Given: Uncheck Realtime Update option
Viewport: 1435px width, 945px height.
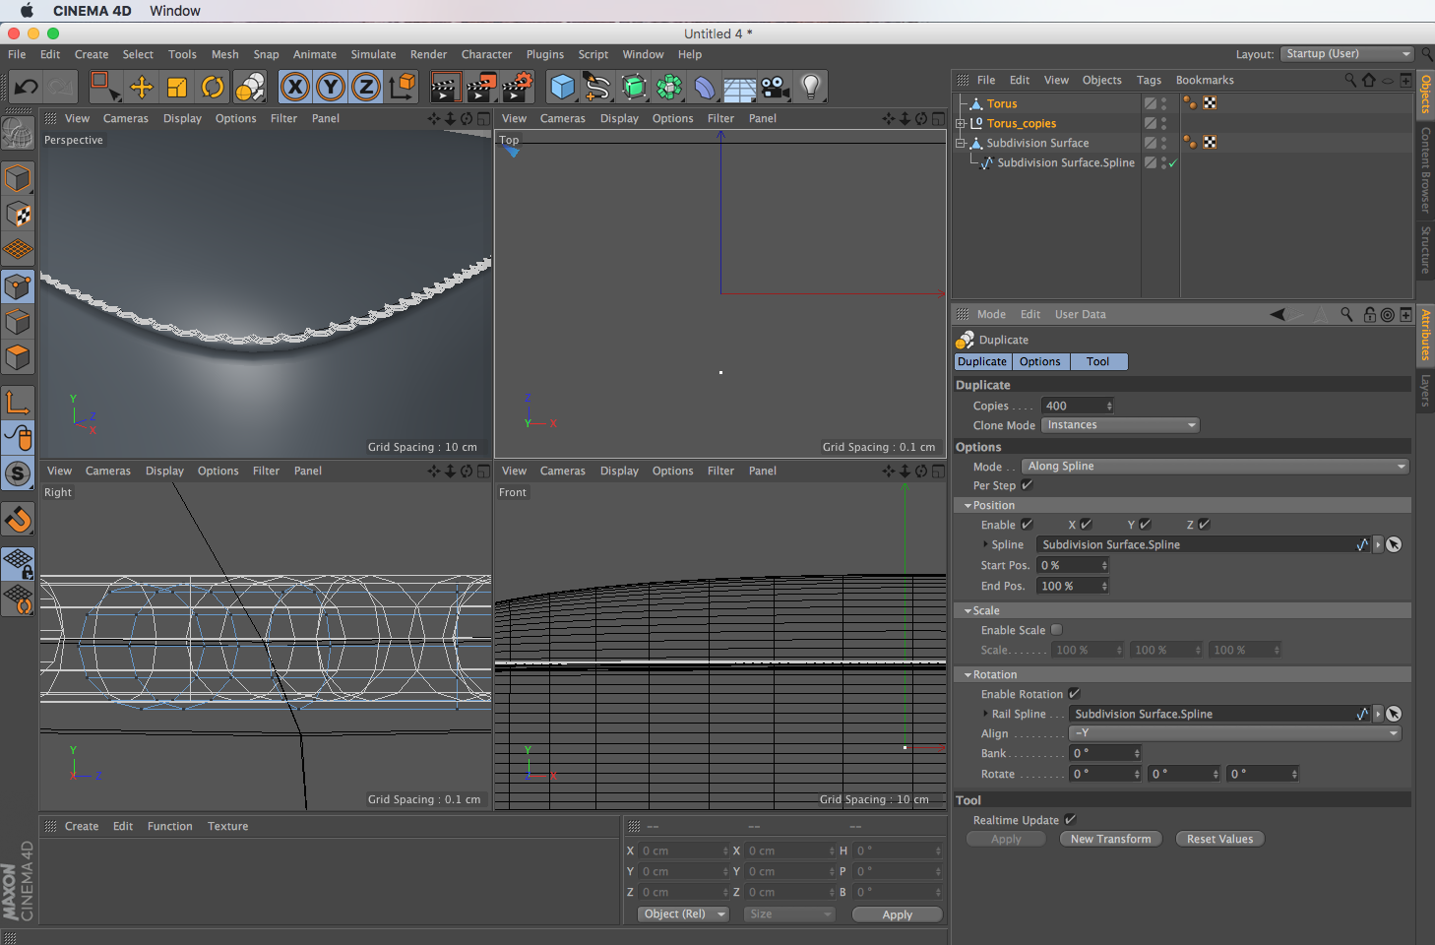Looking at the screenshot, I should [1070, 820].
